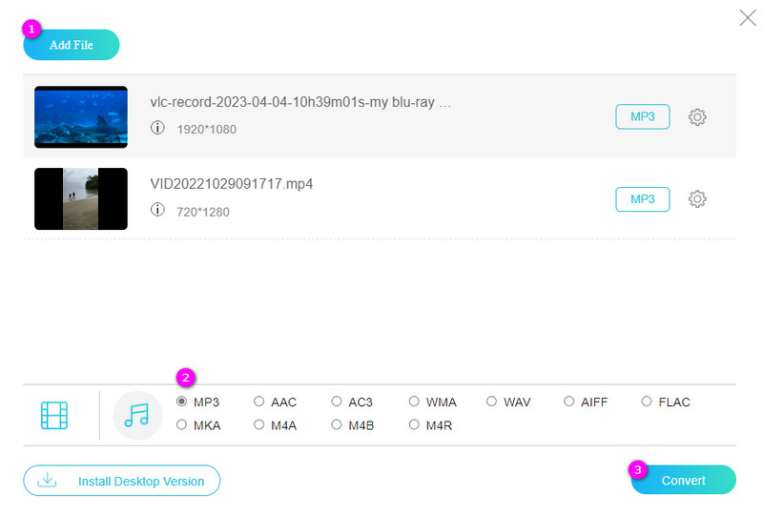
Task: Switch to video format film icon
Action: coord(54,415)
